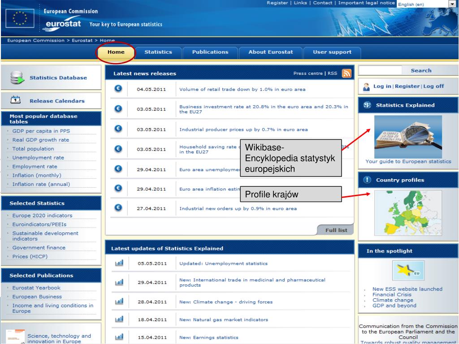Click the Full list button

pos(336,230)
